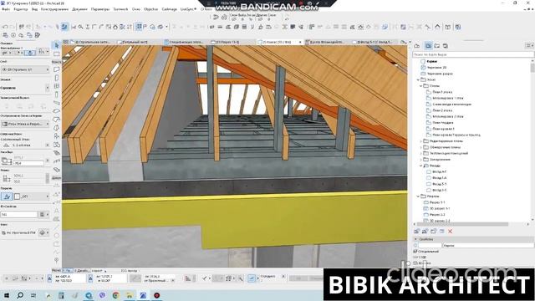Screen dimensions: 535x301
Task: Click the ID input field in left panel
Action: [x=18, y=214]
